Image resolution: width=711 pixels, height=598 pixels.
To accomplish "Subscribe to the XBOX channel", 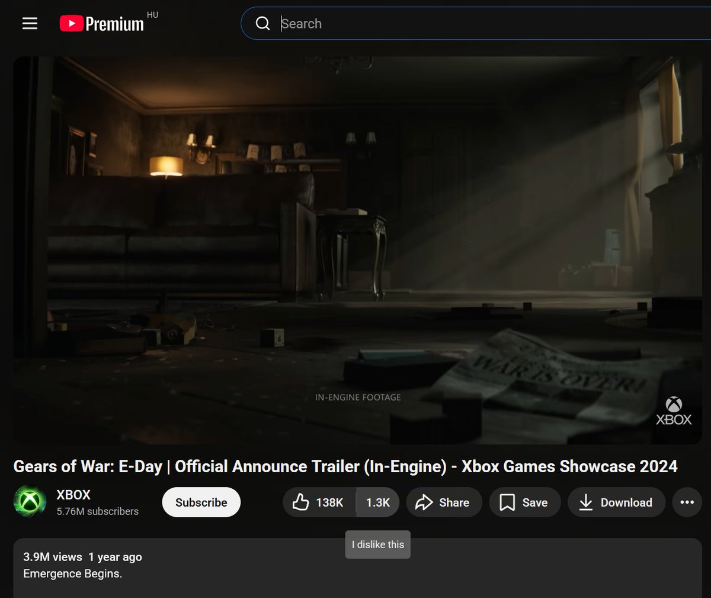I will 201,502.
